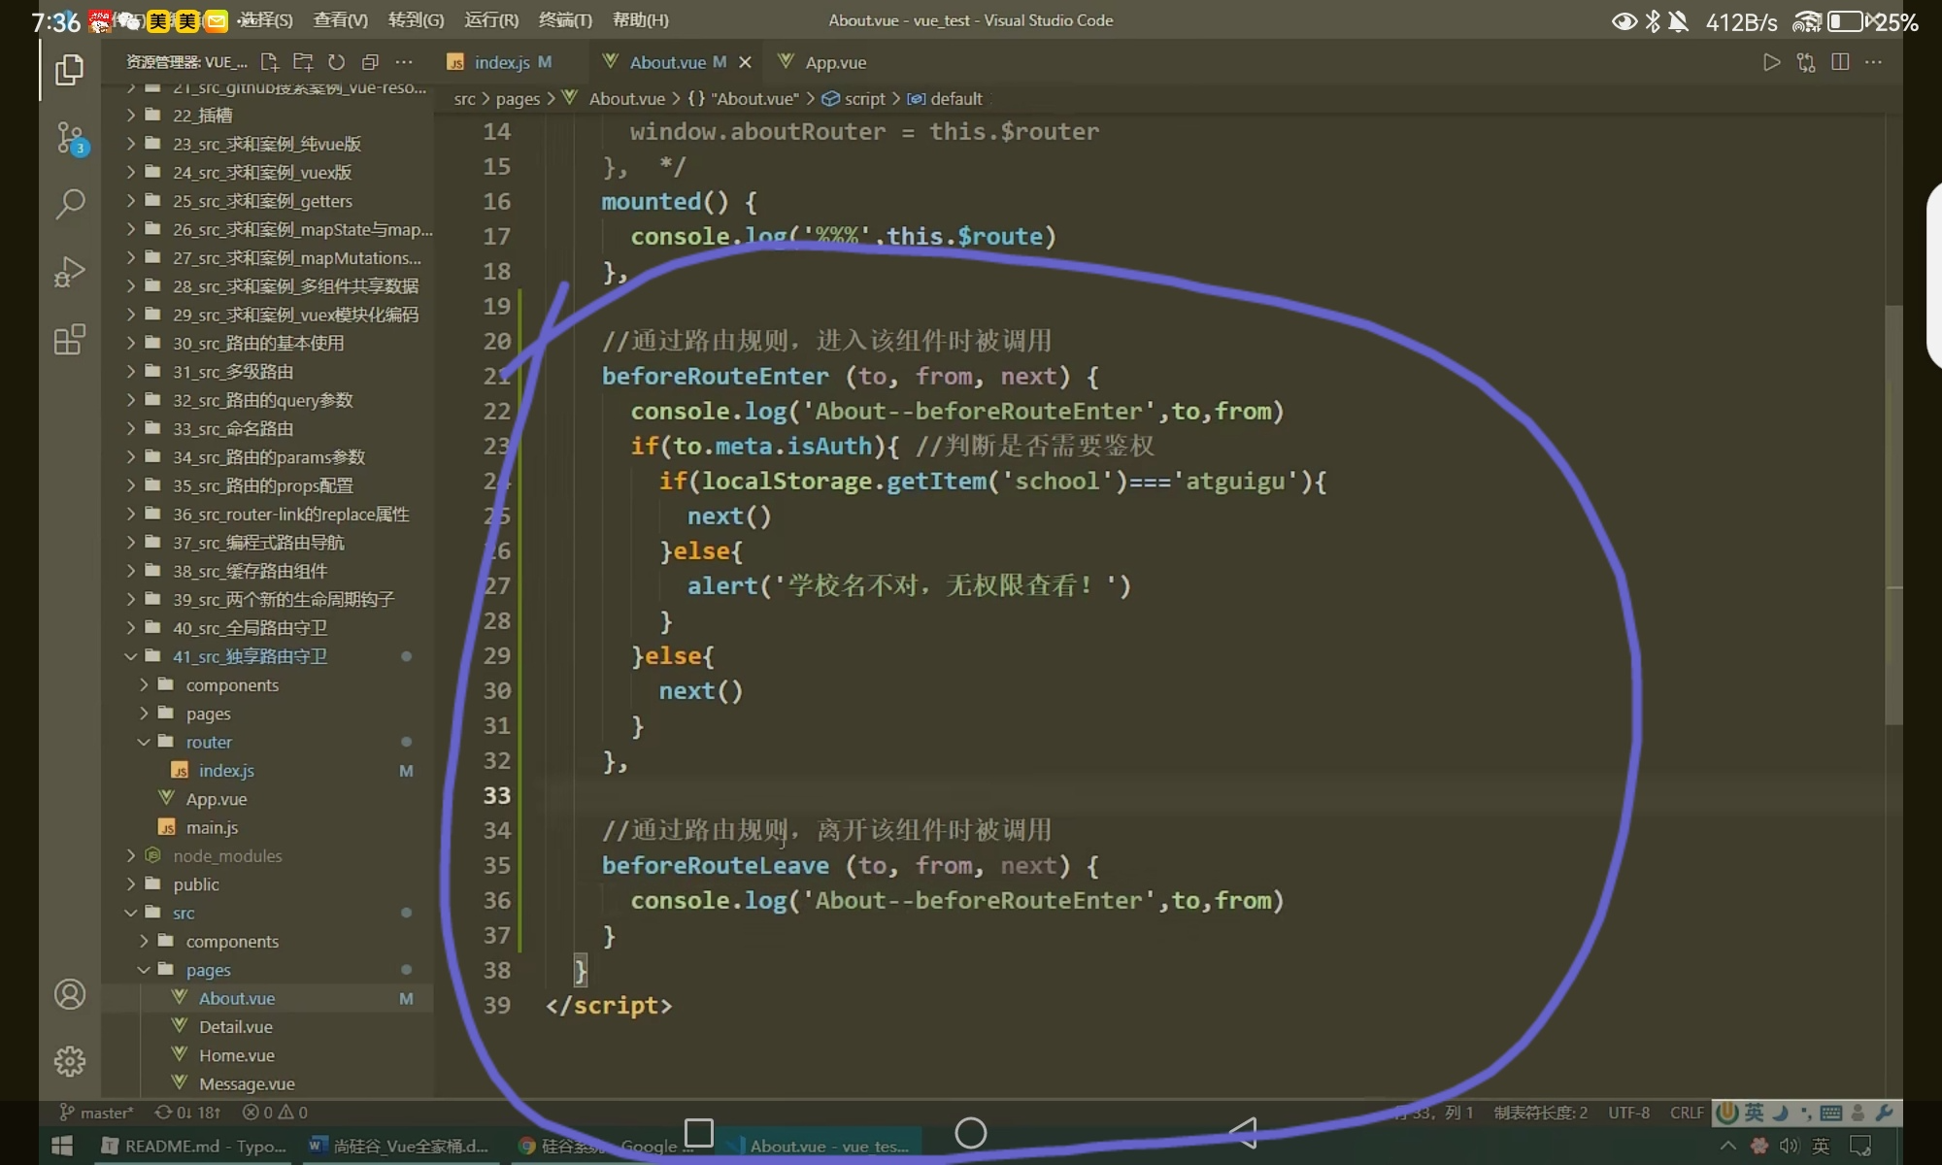Click CRLF line ending indicator

[1687, 1113]
